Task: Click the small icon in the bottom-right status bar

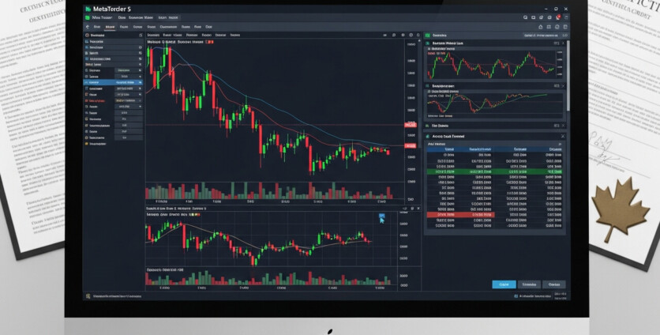Action: tap(516, 296)
